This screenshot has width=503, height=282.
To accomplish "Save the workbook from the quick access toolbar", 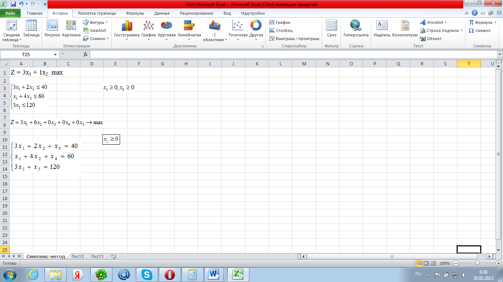I will (x=13, y=4).
